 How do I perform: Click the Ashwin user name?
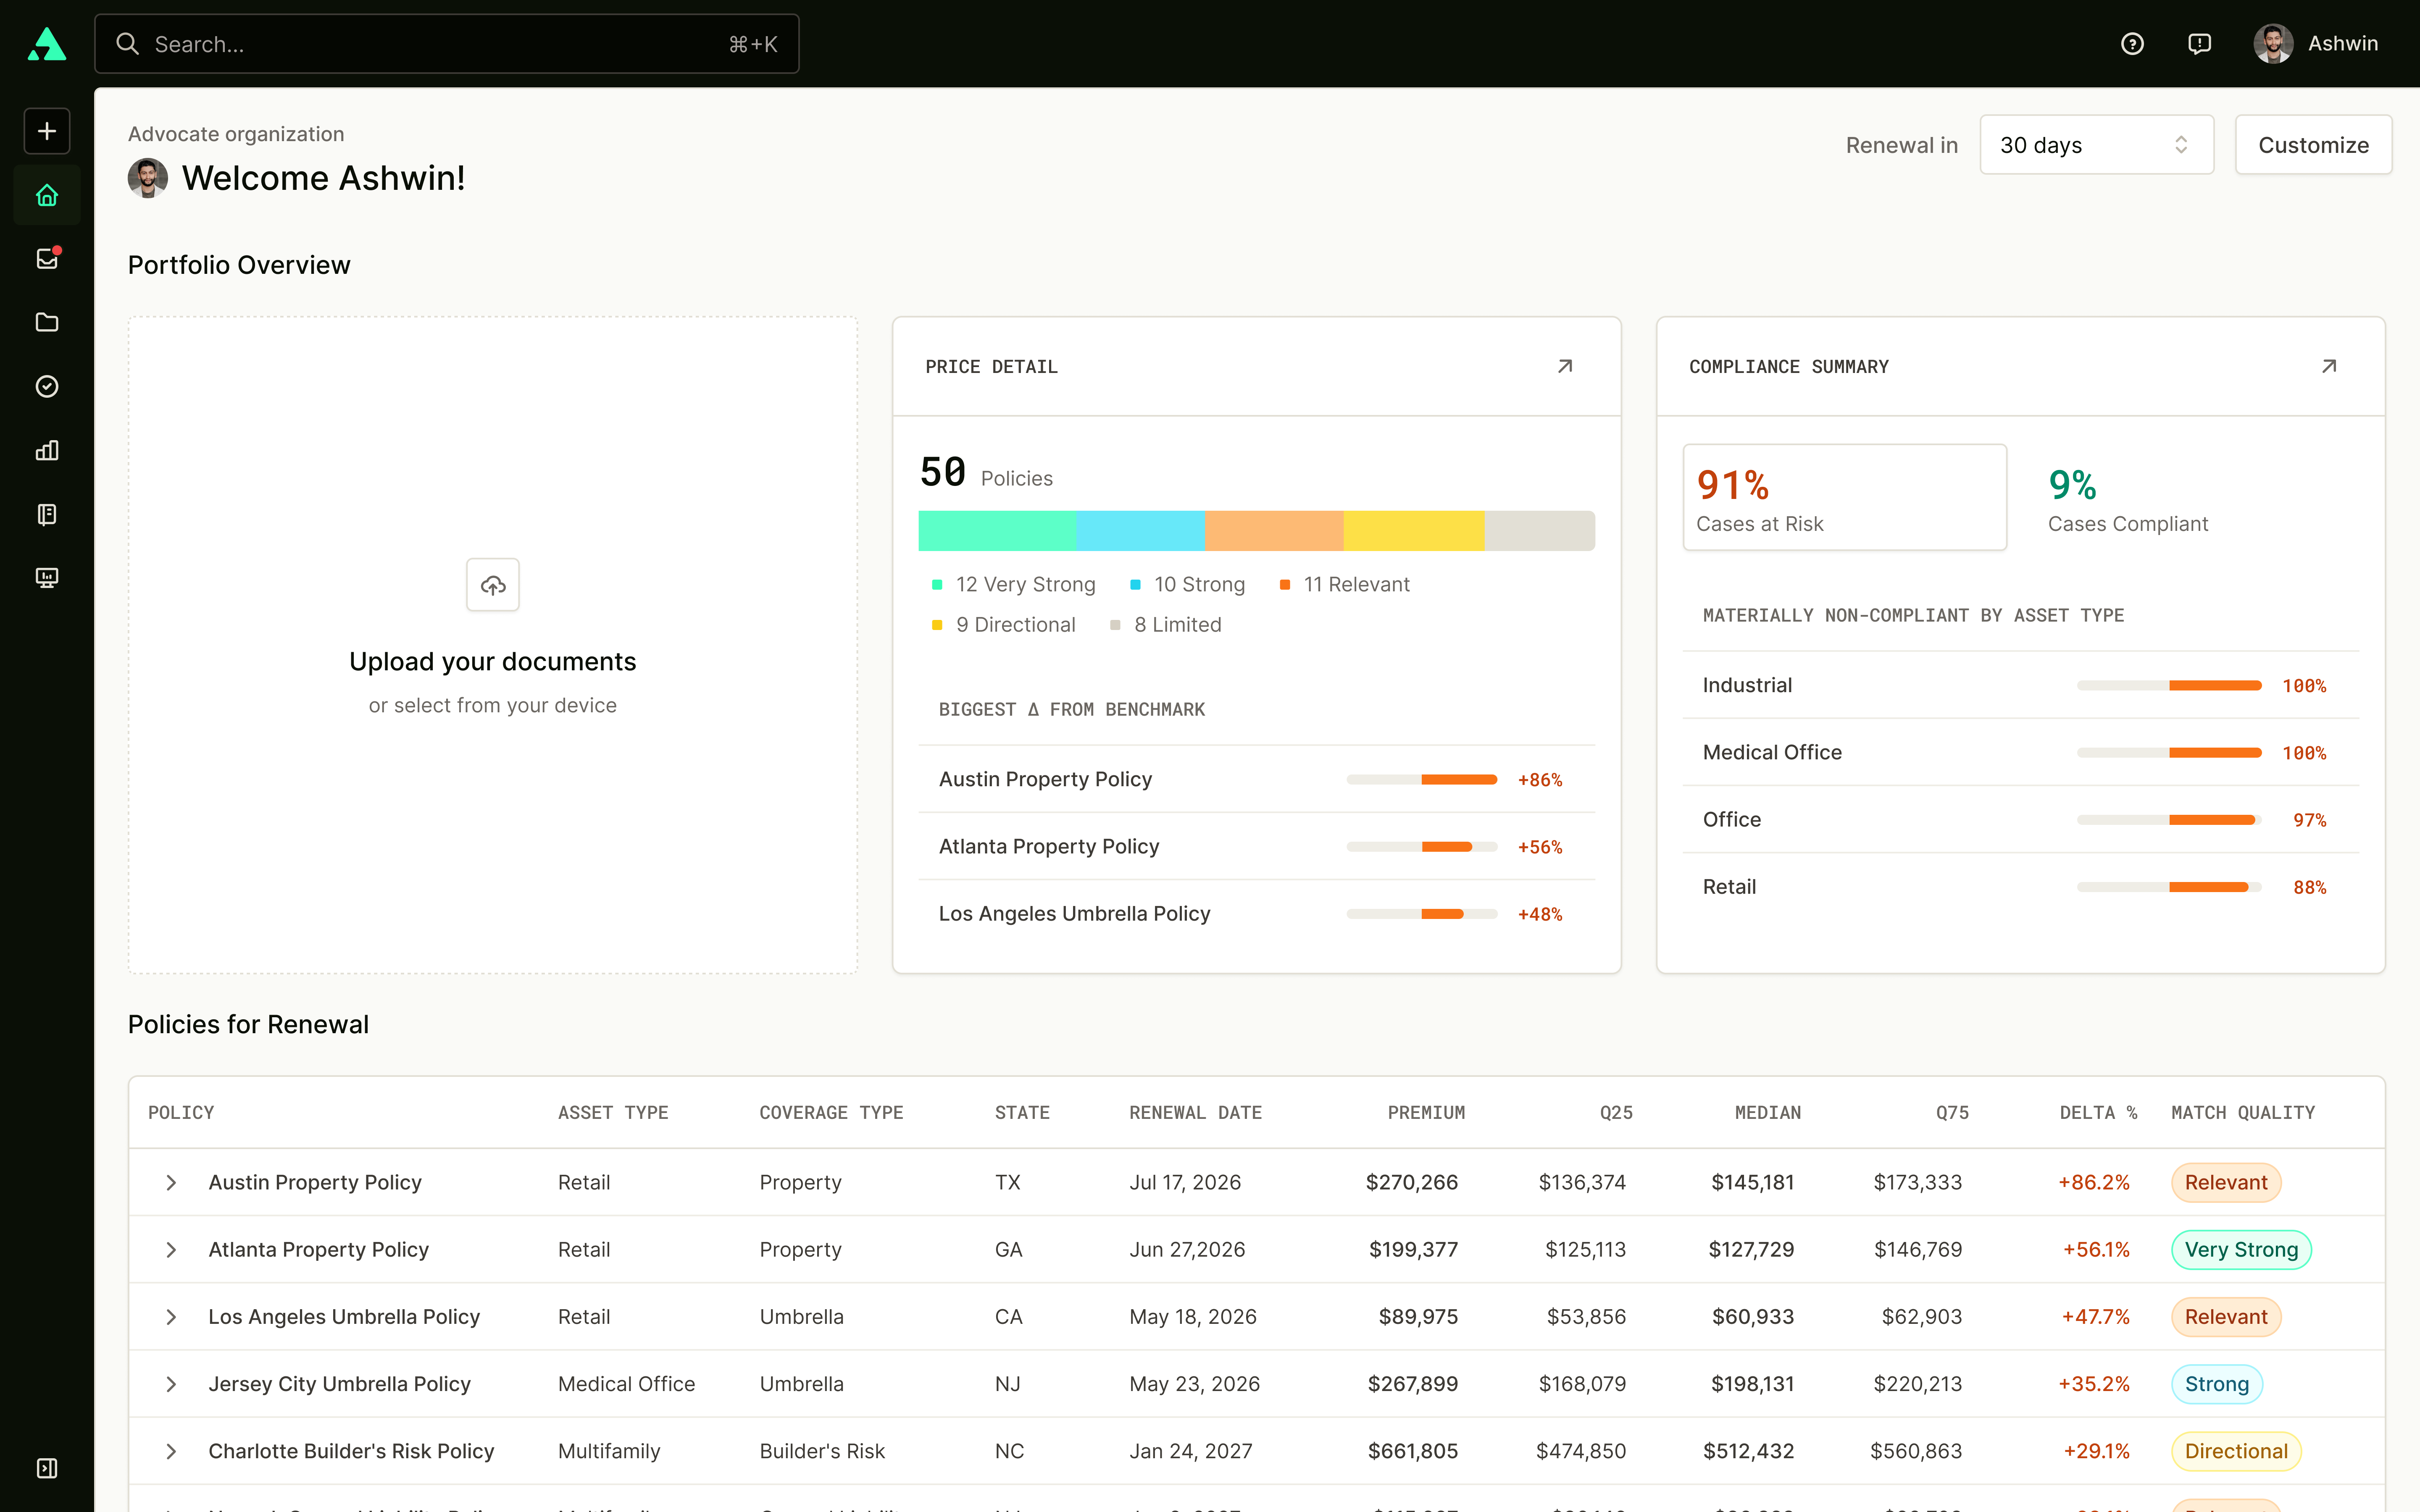click(x=2343, y=44)
